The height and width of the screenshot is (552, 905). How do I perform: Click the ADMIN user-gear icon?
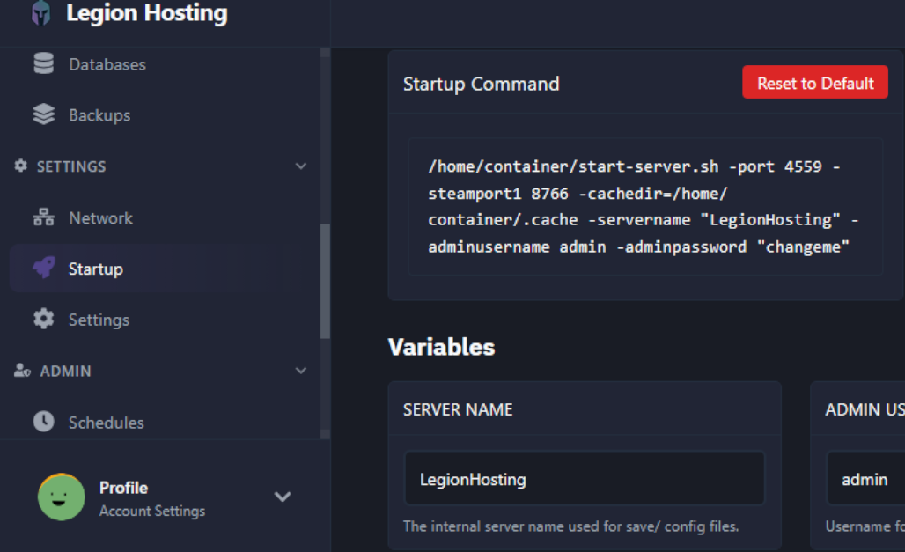pyautogui.click(x=22, y=371)
